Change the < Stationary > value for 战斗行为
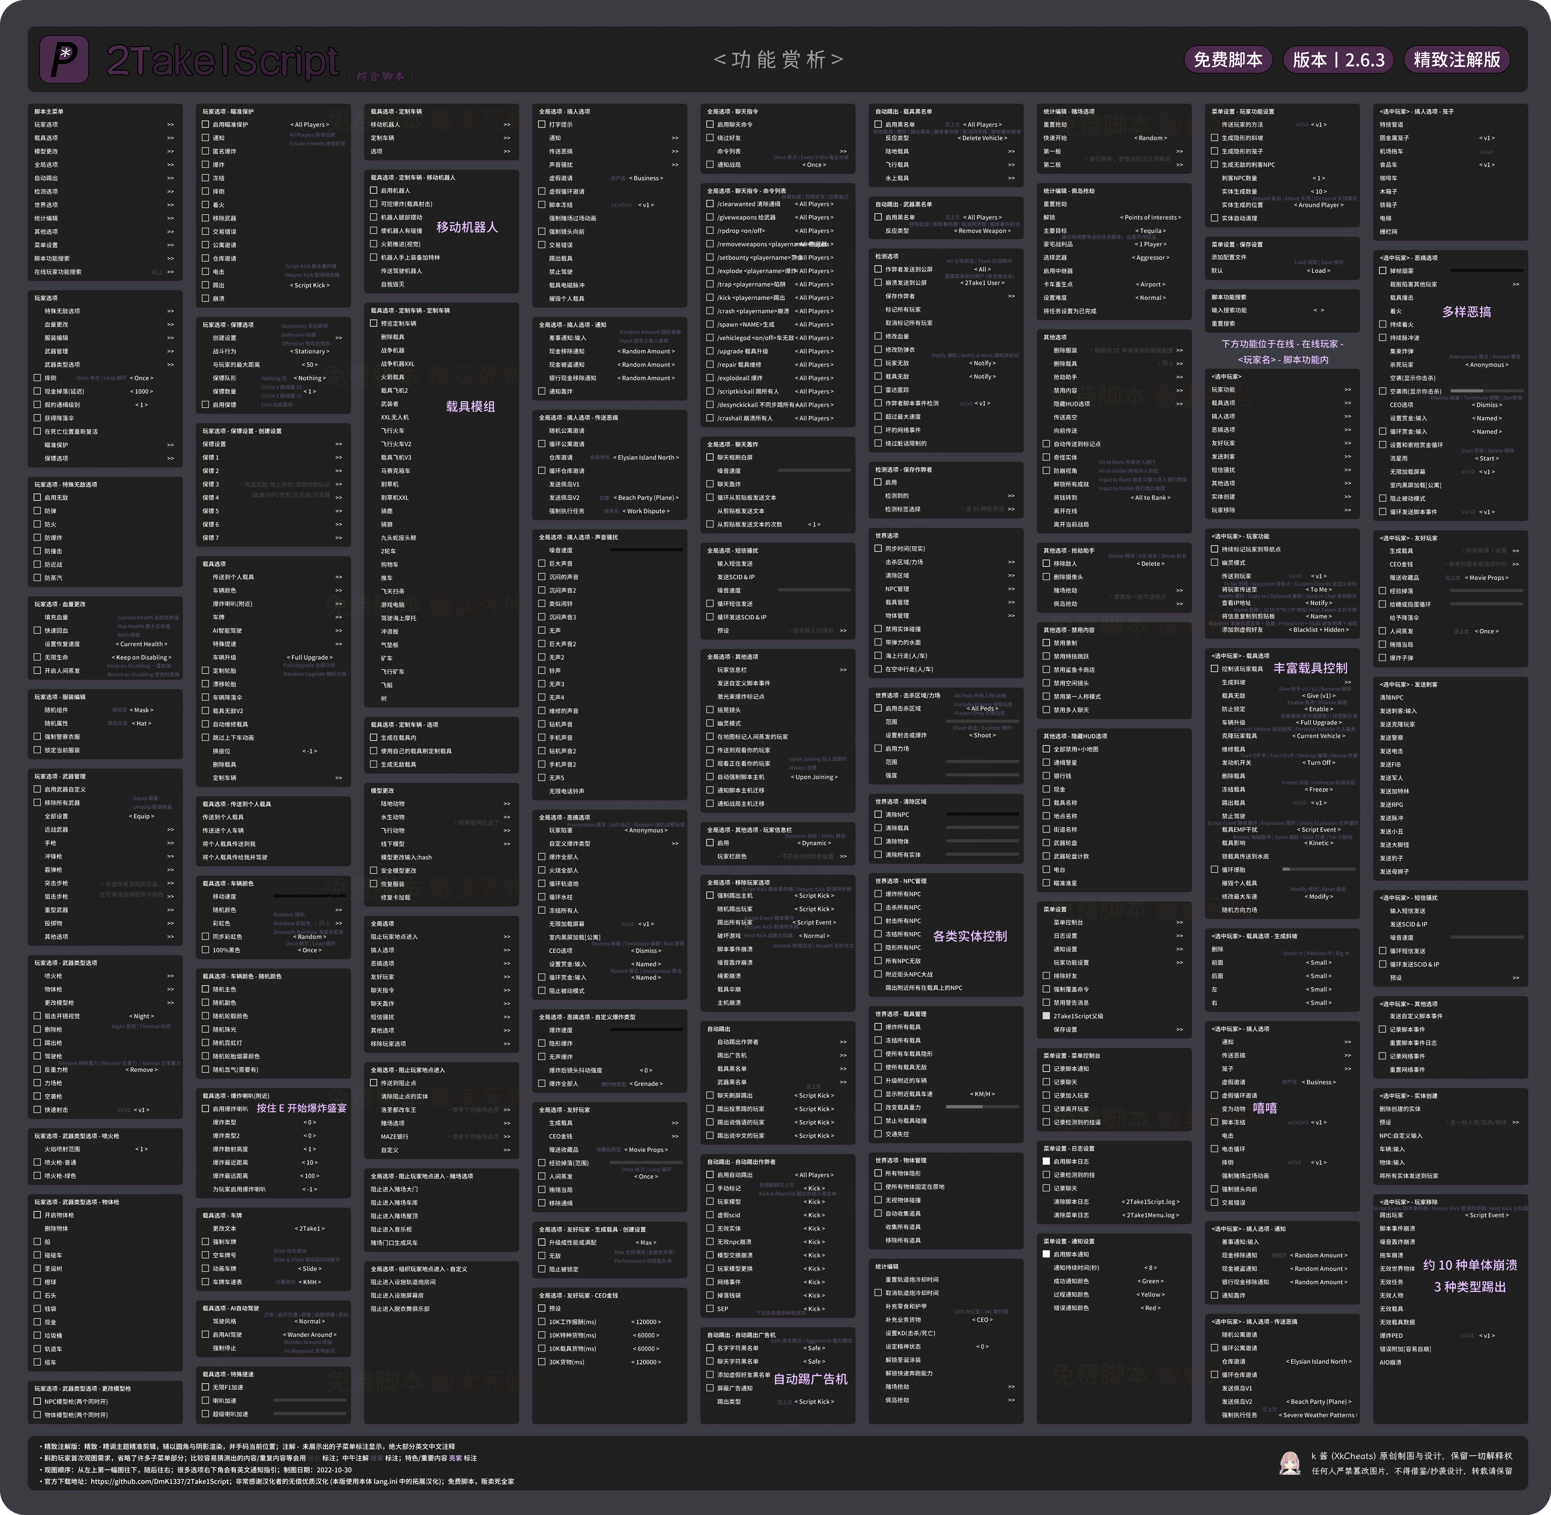This screenshot has width=1551, height=1515. (x=310, y=351)
